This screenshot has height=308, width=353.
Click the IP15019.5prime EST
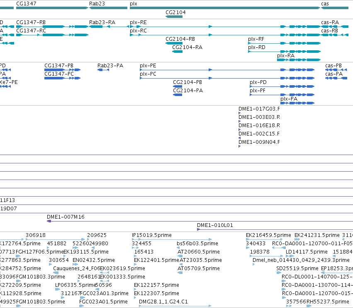point(172,239)
